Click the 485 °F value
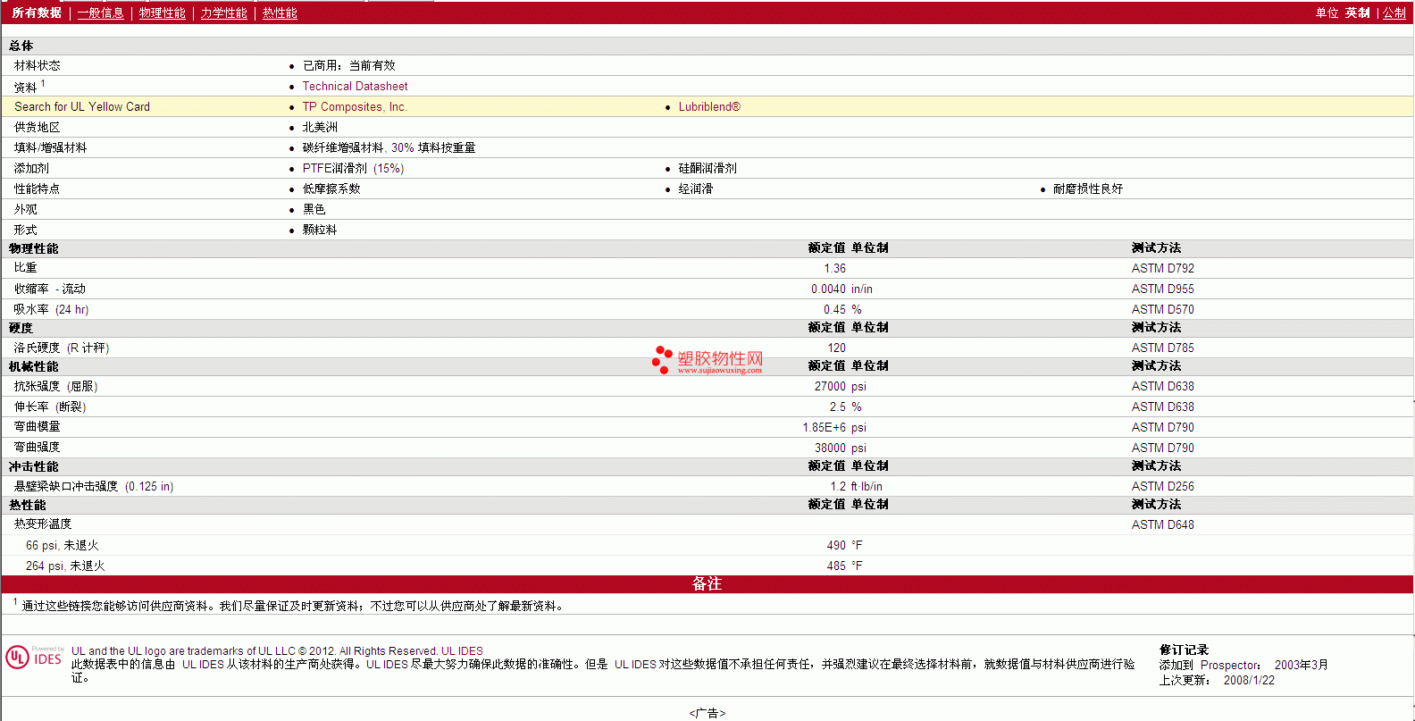The width and height of the screenshot is (1415, 721). coord(844,566)
